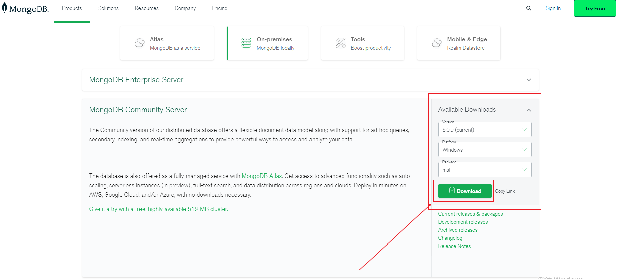
Task: Open Archived releases link
Action: pyautogui.click(x=458, y=230)
